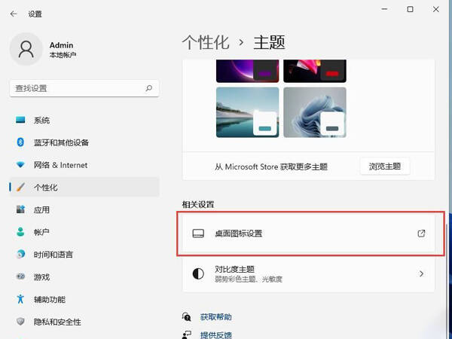Open 辅助功能 settings category
The width and height of the screenshot is (452, 339).
(84, 299)
